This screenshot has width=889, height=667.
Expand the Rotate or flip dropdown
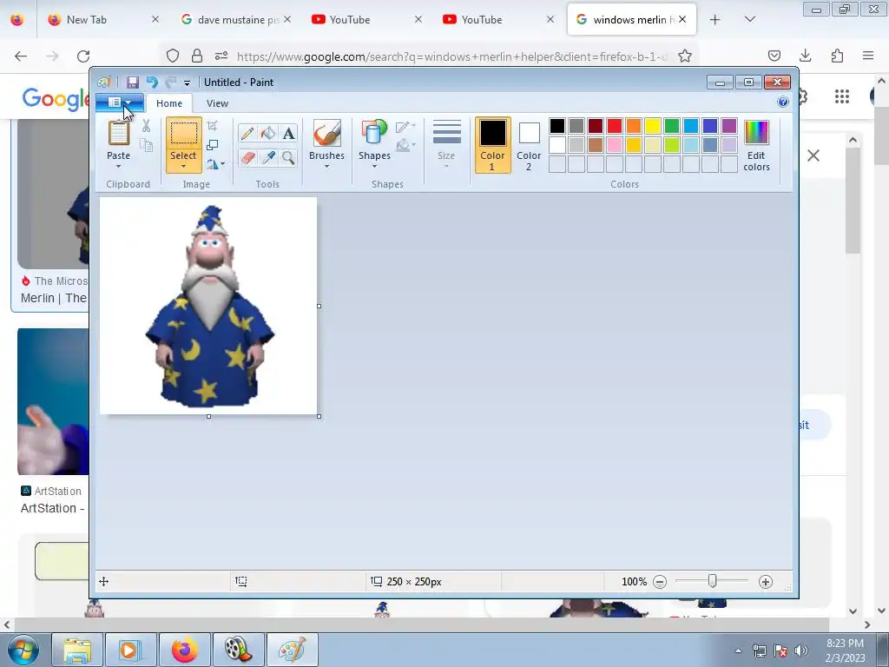pyautogui.click(x=215, y=164)
